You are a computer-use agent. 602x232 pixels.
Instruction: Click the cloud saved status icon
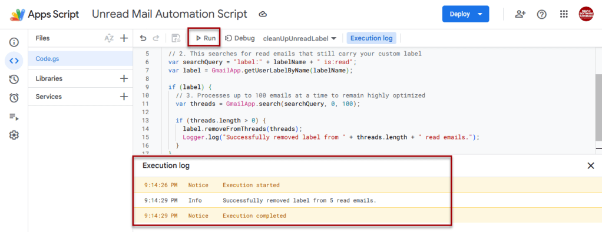click(263, 15)
